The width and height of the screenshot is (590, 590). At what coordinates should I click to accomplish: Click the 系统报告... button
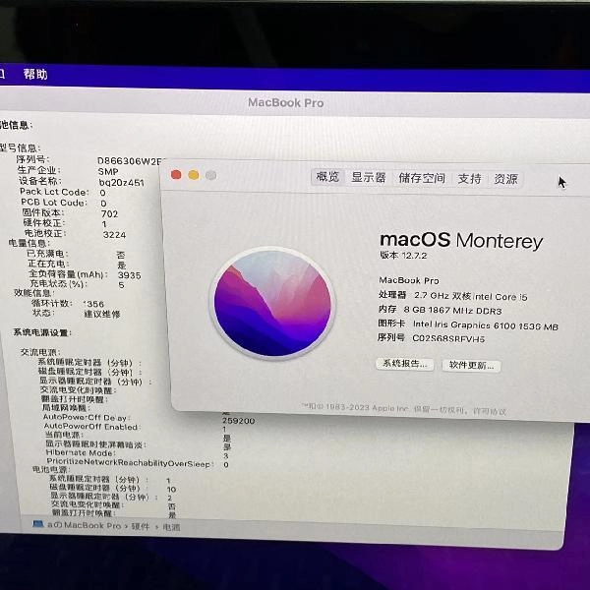tap(405, 364)
